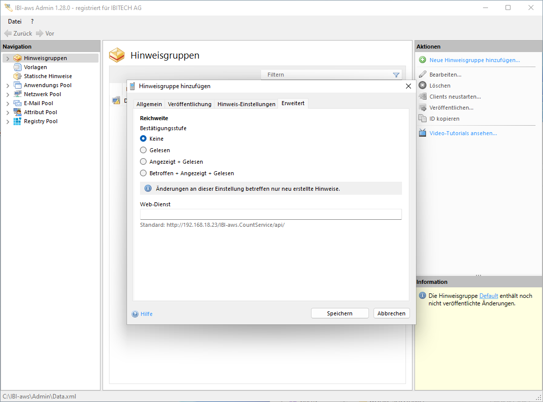Click the green plus icon for new Hinweisgruppe
The height and width of the screenshot is (402, 543).
pos(422,60)
